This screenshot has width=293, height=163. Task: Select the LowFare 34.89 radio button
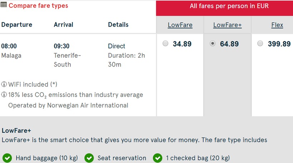[x=165, y=44]
